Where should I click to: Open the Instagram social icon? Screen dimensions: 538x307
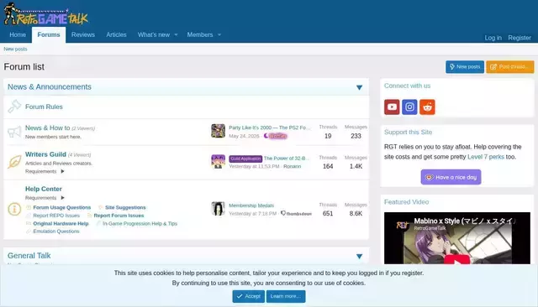409,107
